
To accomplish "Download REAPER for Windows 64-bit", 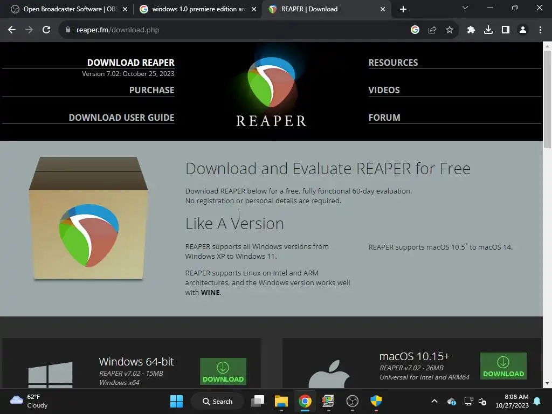I will coord(223,371).
